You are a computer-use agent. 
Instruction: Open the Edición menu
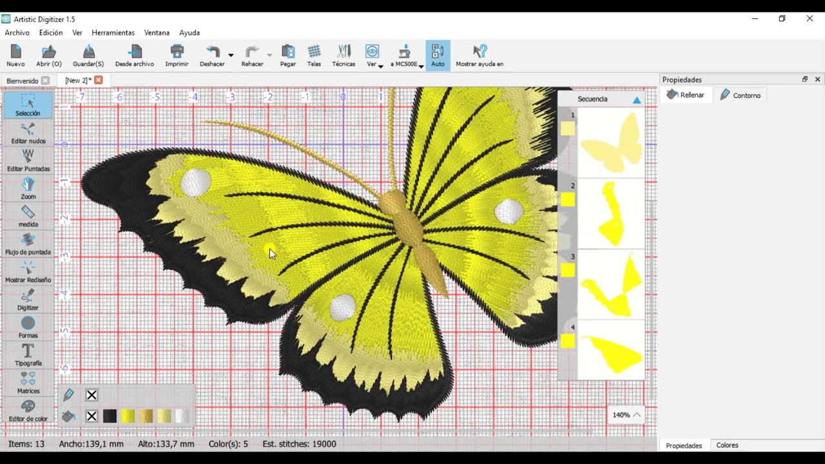coord(51,32)
